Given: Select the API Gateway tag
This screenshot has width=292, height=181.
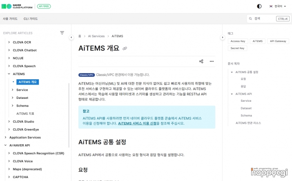Looking at the screenshot, I should pos(278,41).
